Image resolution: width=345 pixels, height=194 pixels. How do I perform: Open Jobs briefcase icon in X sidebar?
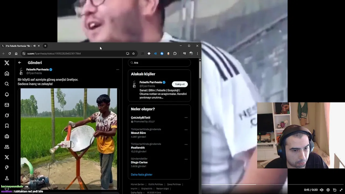tap(7, 136)
